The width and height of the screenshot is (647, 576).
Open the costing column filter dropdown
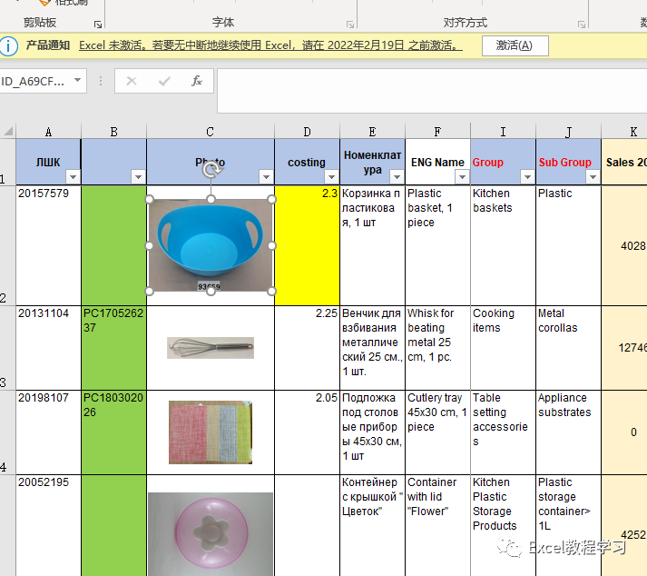(331, 177)
